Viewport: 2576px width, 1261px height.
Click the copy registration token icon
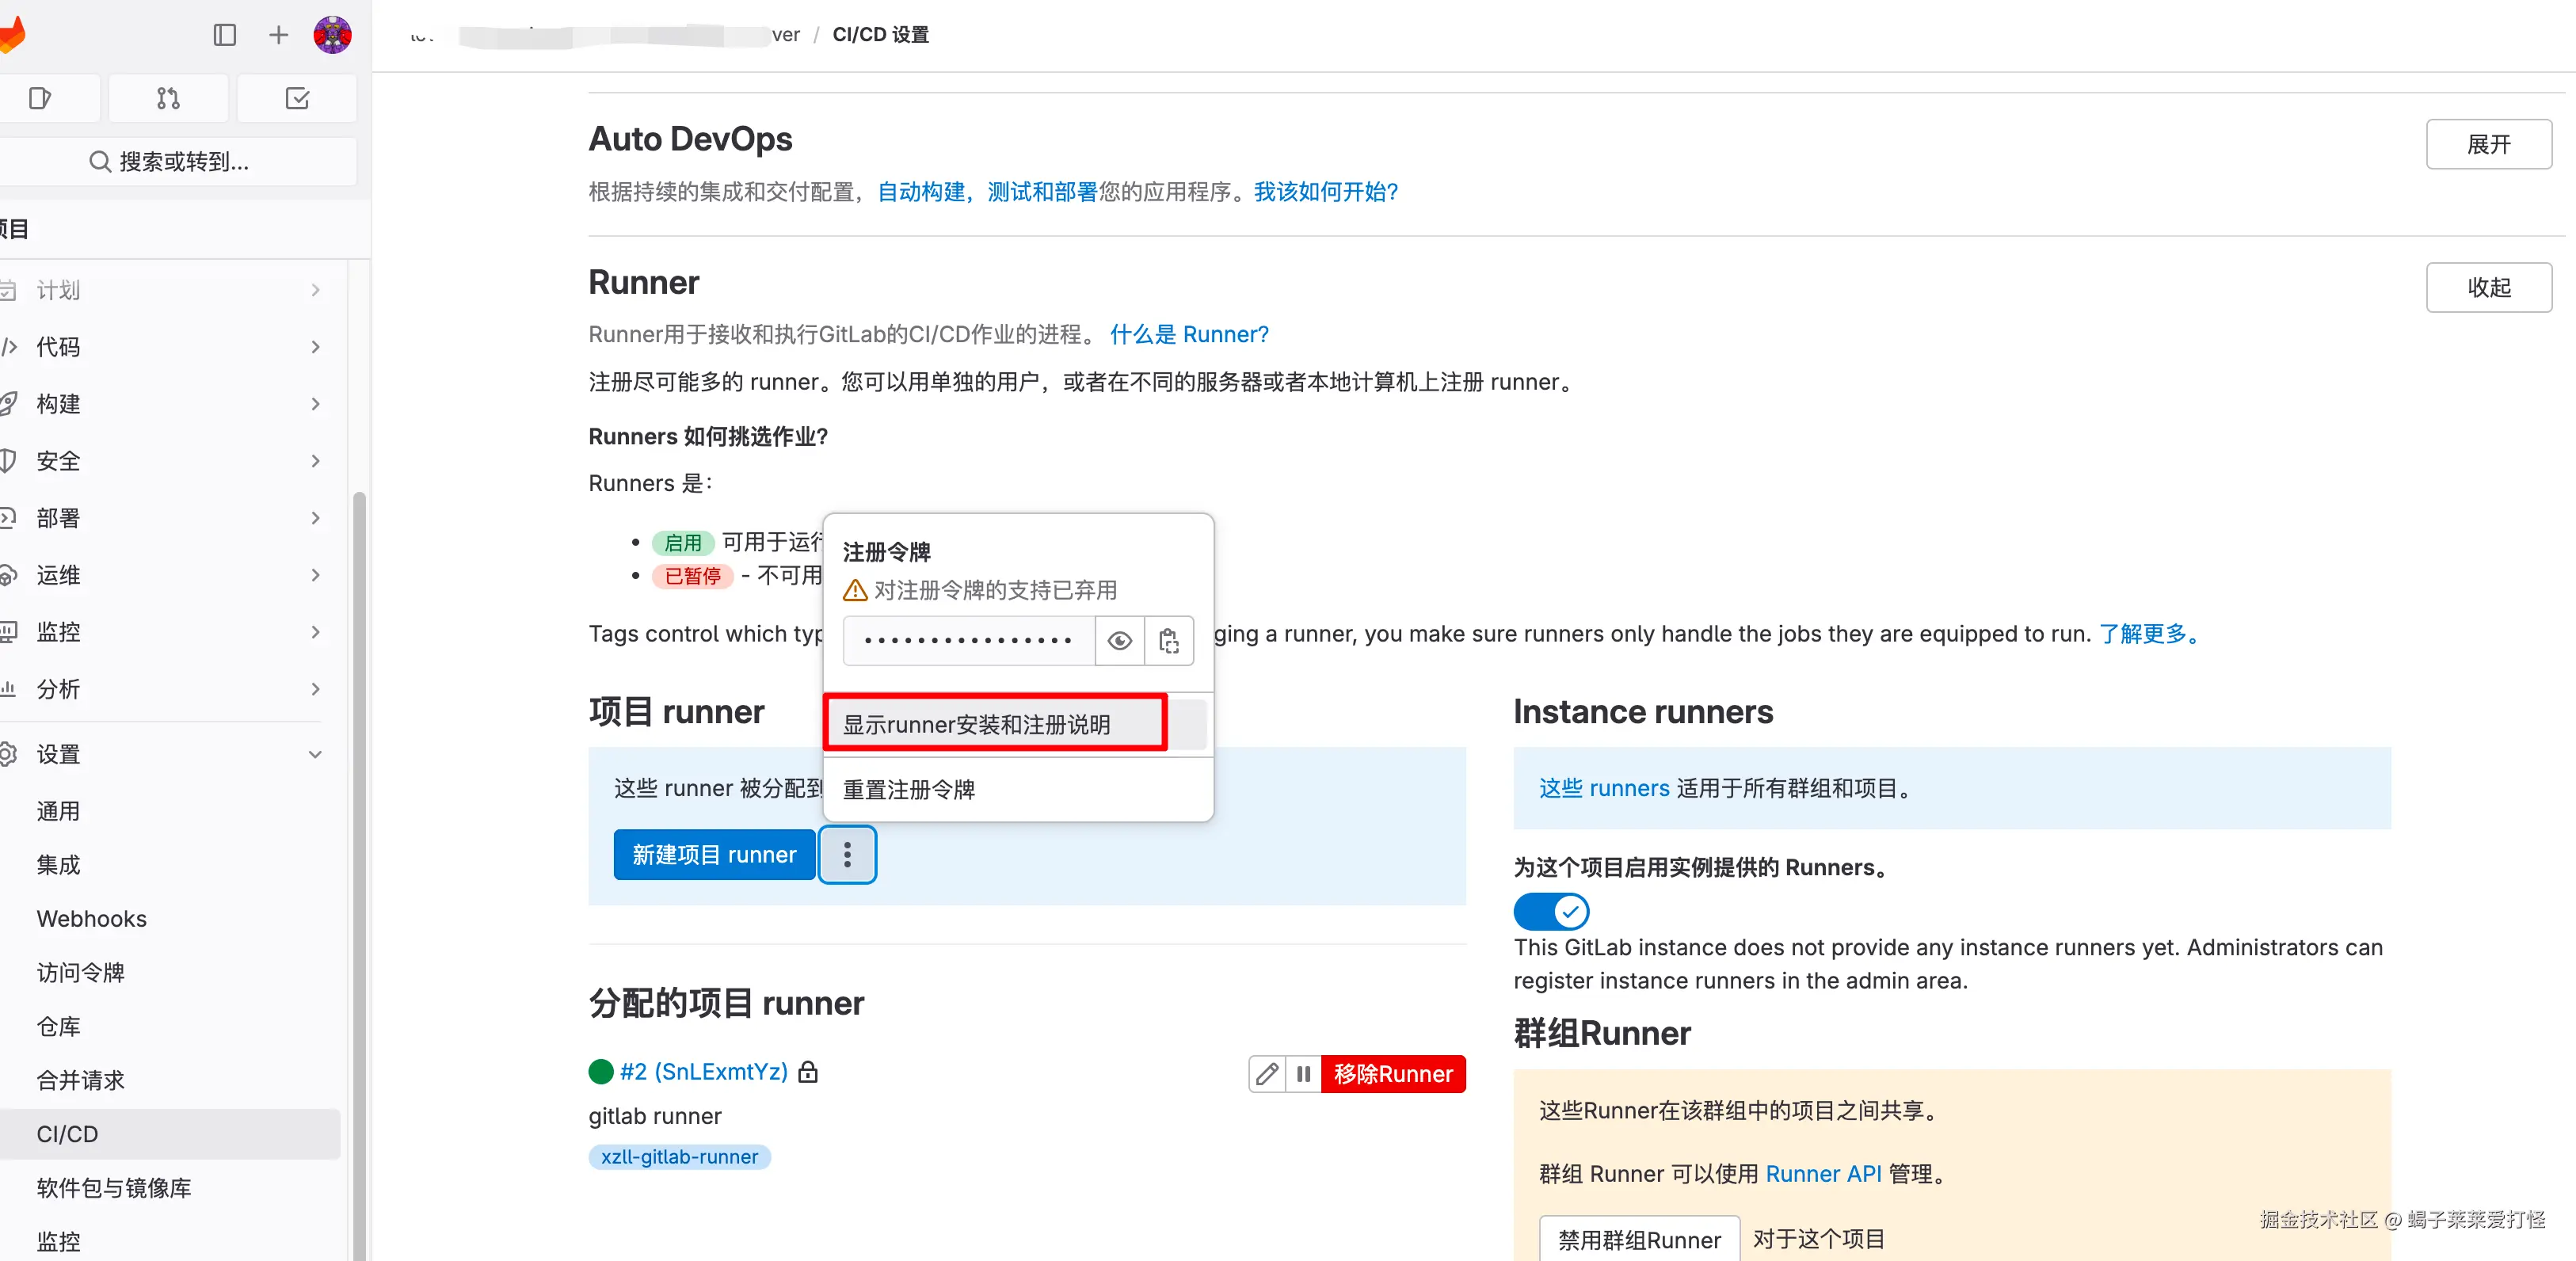[1168, 641]
